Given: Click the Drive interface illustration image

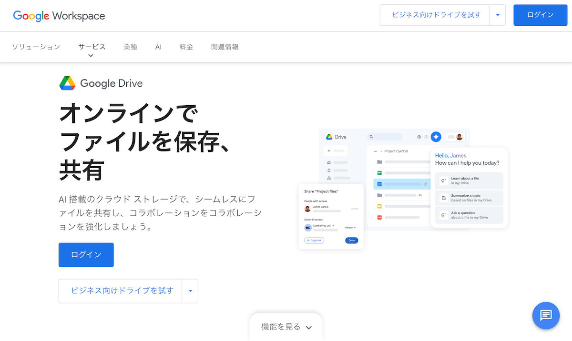Looking at the screenshot, I should (x=403, y=189).
